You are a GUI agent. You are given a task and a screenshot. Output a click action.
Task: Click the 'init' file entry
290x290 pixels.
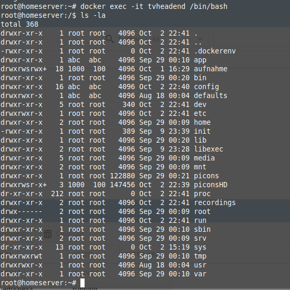point(202,131)
